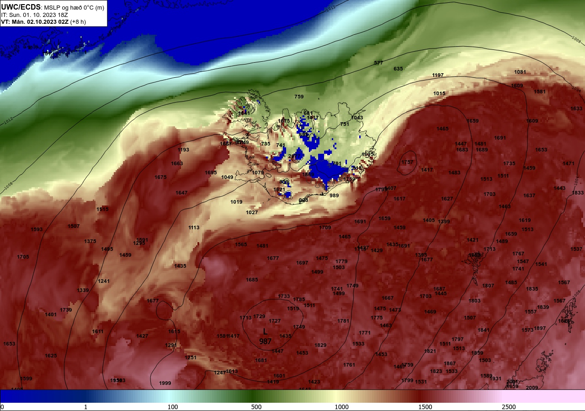
Task: Select the 1807 height value
Action: point(488,286)
